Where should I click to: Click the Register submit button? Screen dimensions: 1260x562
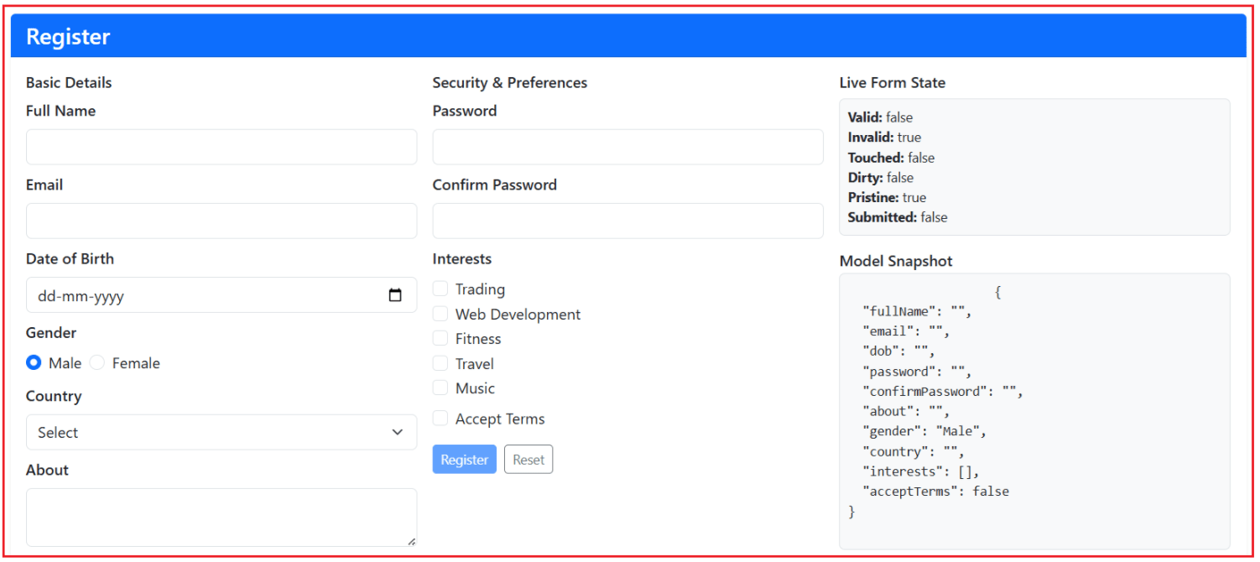coord(464,459)
